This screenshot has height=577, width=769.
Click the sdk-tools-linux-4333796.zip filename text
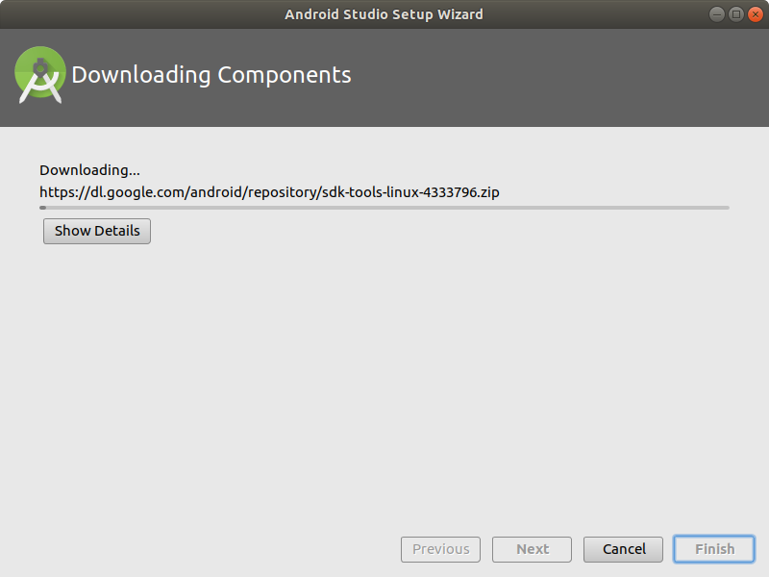[410, 191]
